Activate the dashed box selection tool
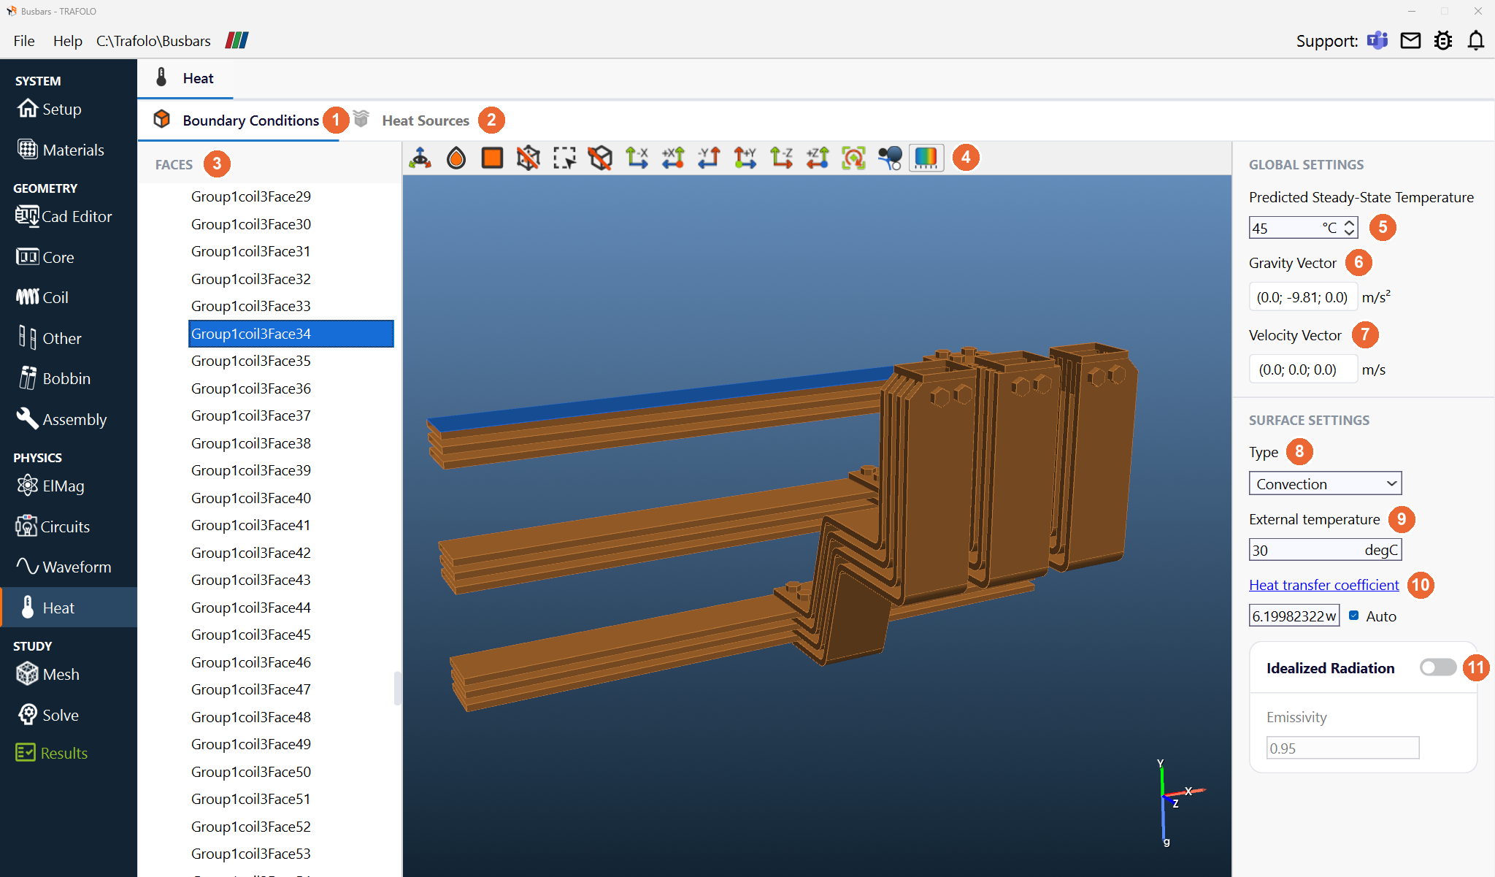1495x877 pixels. coord(564,158)
